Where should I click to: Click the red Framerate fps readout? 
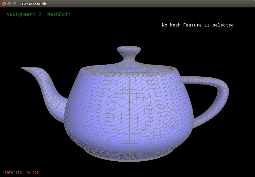[x=21, y=172]
